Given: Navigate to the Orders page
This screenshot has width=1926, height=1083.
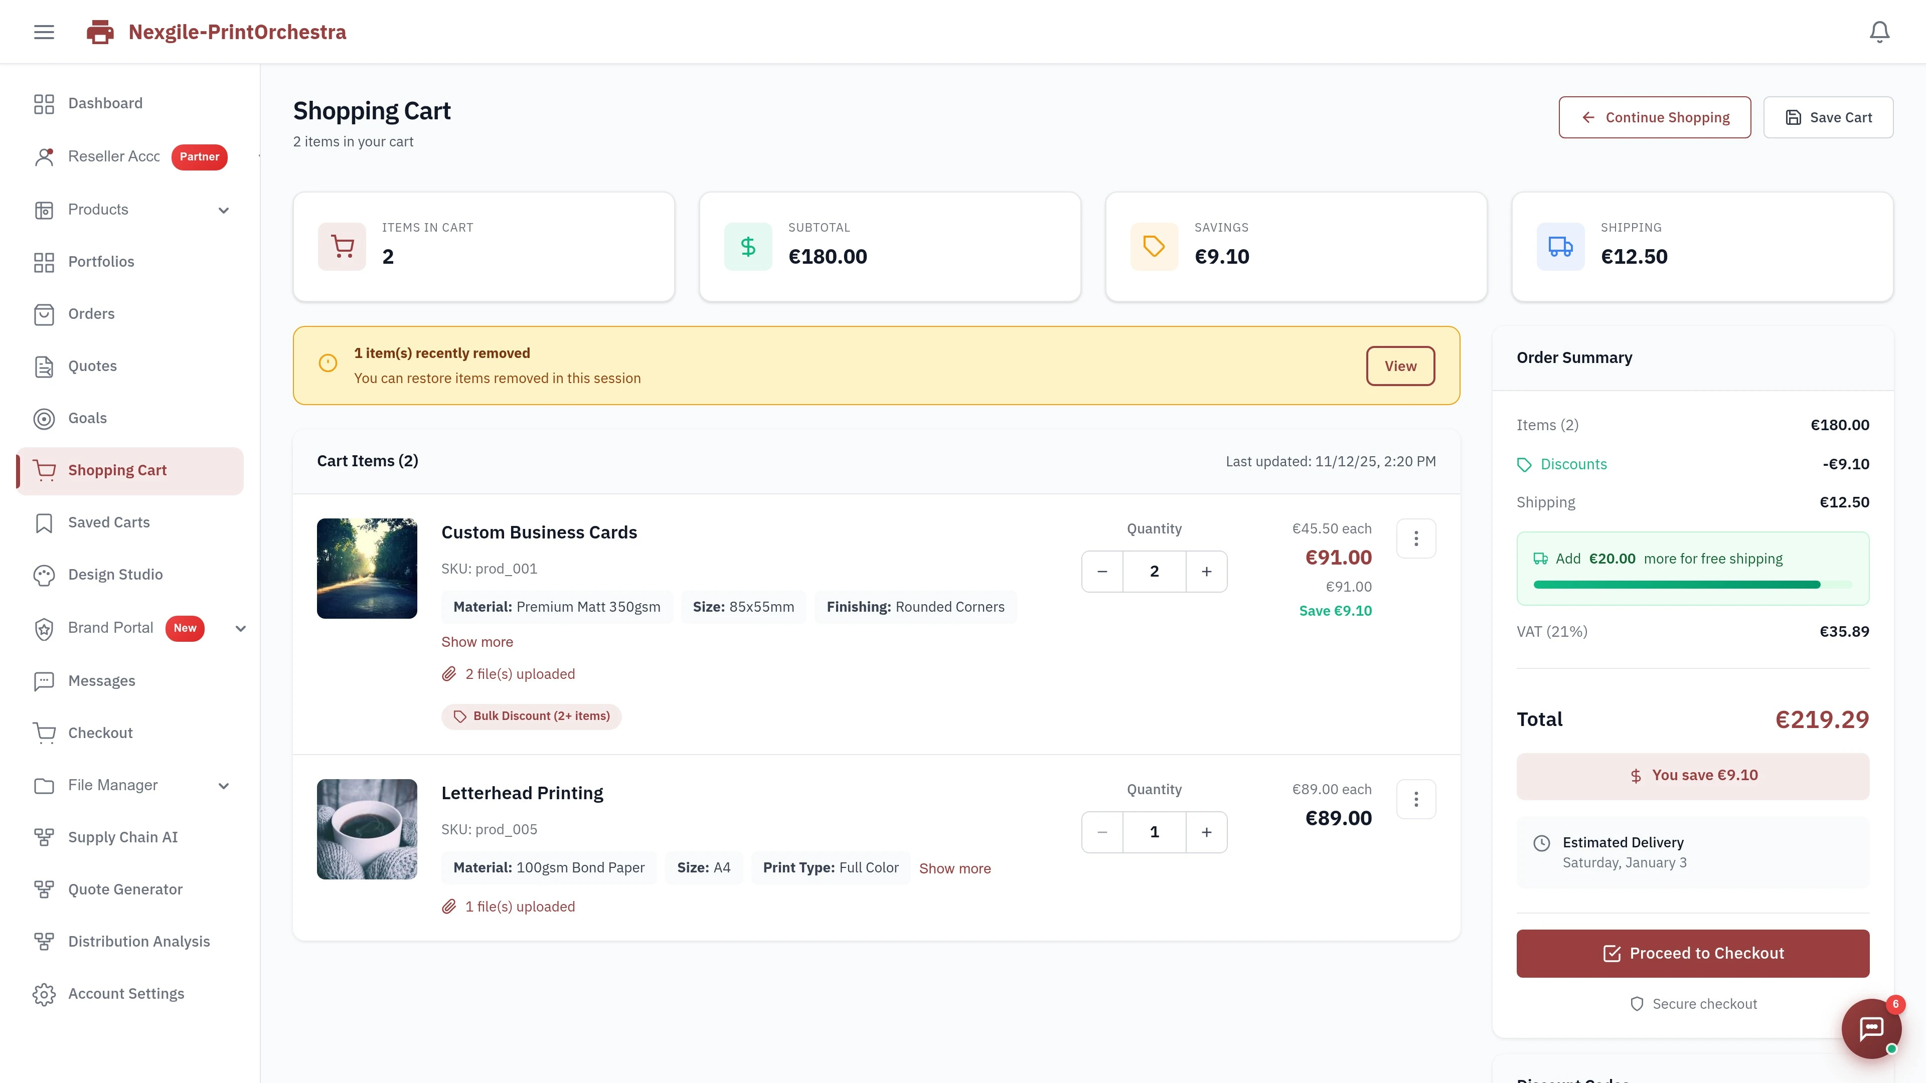Looking at the screenshot, I should pos(91,314).
